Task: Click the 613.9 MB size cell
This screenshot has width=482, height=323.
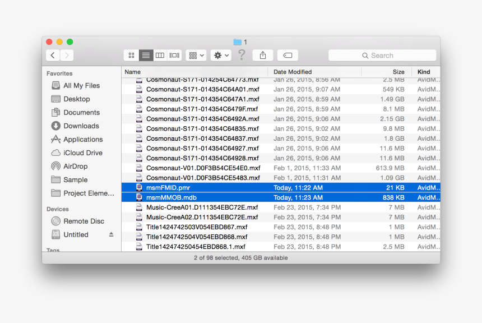Action: 390,168
